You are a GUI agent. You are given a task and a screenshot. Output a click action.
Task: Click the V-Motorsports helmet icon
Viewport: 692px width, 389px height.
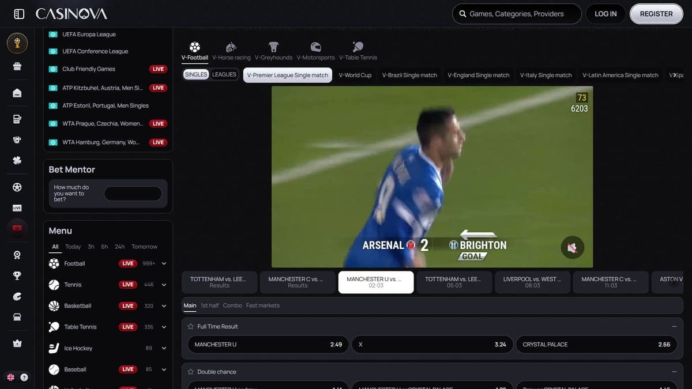(315, 47)
